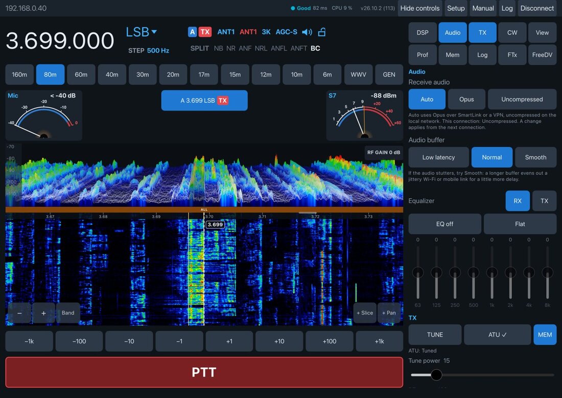Select the 40m band button
562x398 pixels.
pyautogui.click(x=112, y=75)
